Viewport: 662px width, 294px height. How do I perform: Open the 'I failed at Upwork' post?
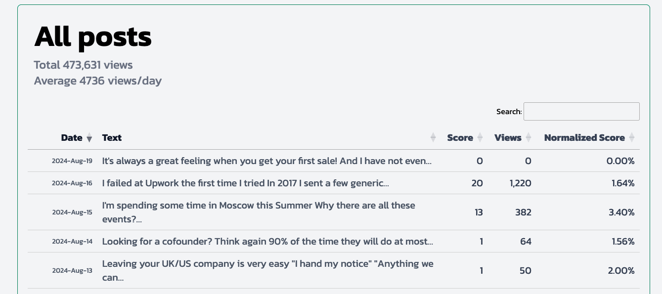pyautogui.click(x=245, y=183)
